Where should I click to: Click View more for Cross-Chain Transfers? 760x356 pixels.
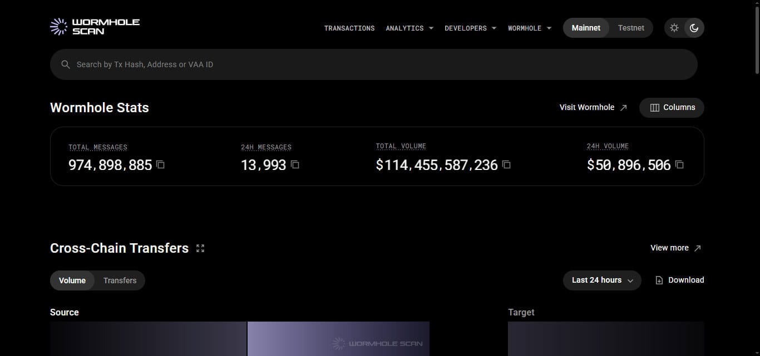click(676, 248)
